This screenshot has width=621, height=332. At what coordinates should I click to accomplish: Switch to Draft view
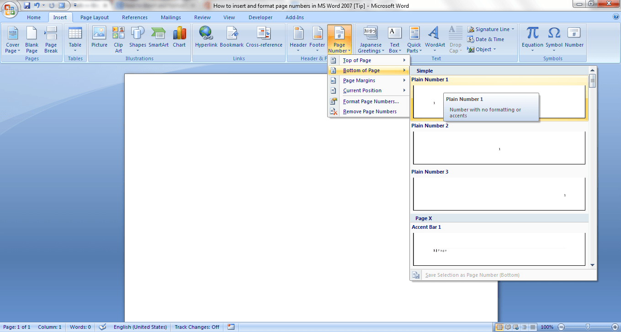tap(532, 327)
